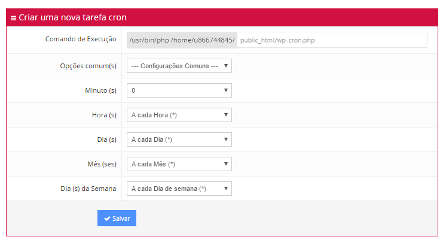Open the Configurações Comuns dropdown
Screen dimensions: 443x243
pyautogui.click(x=179, y=66)
